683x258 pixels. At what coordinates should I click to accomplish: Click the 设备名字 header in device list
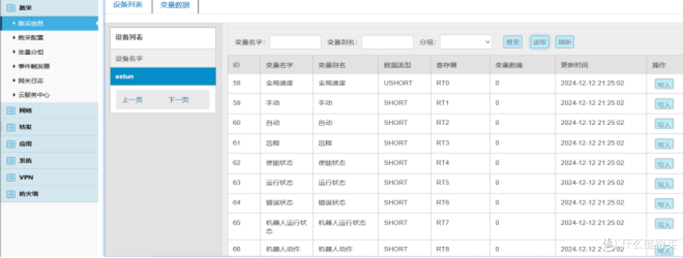163,58
